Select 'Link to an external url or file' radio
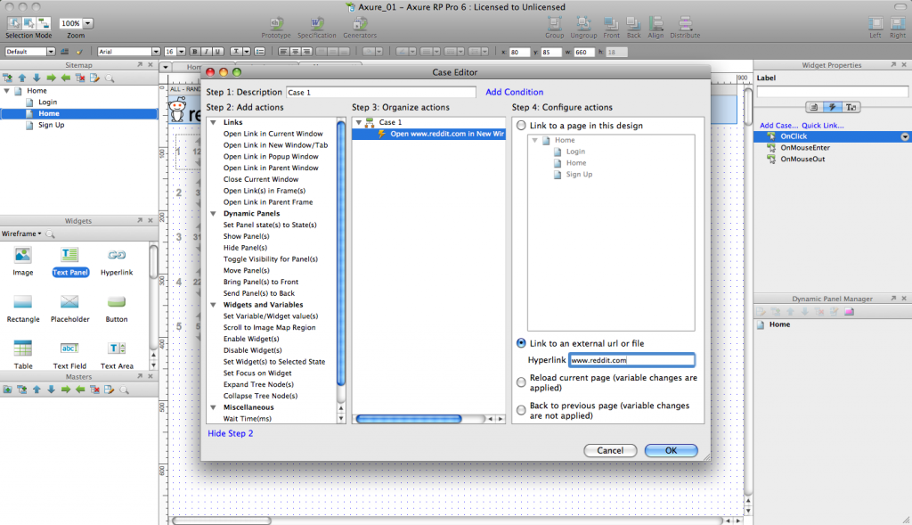This screenshot has width=912, height=525. (x=521, y=343)
